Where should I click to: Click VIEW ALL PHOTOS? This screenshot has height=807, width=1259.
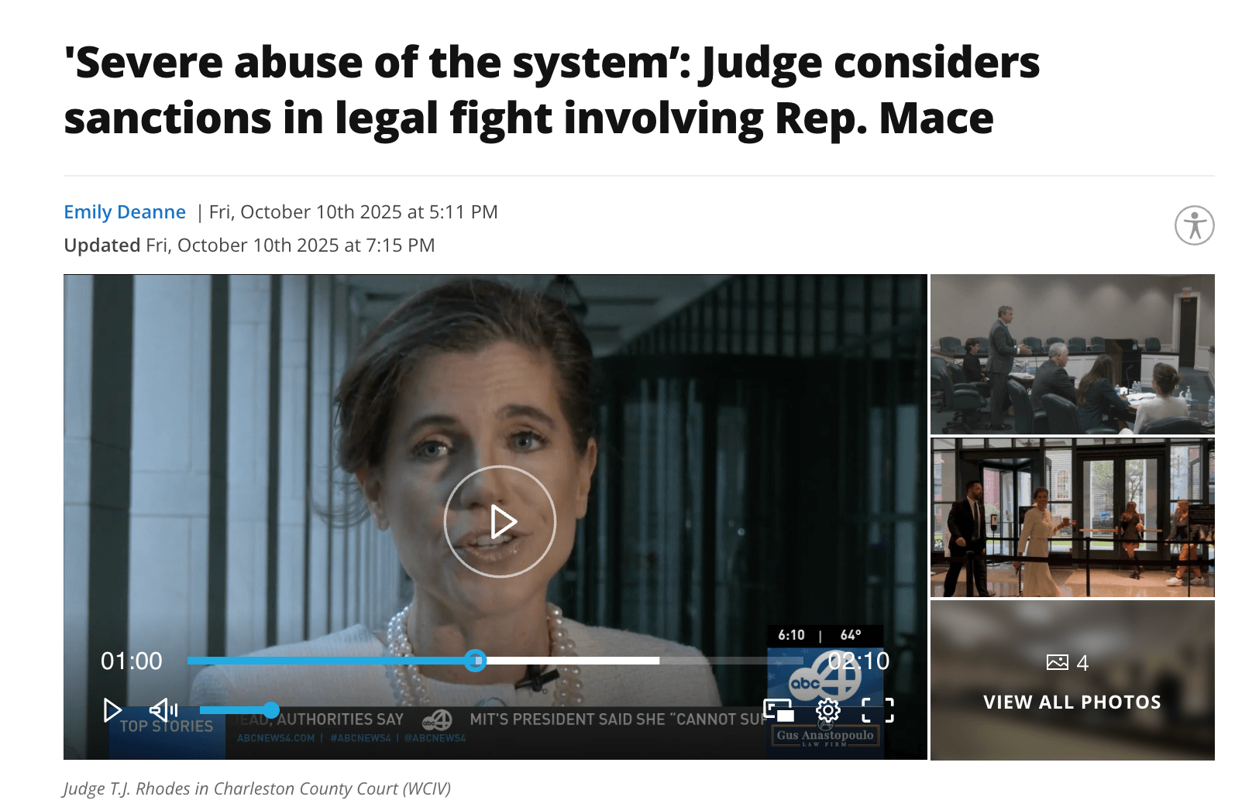pos(1072,702)
